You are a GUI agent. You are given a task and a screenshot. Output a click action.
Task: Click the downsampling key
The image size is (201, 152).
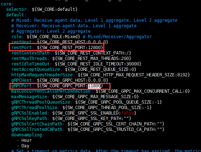[x=27, y=135]
